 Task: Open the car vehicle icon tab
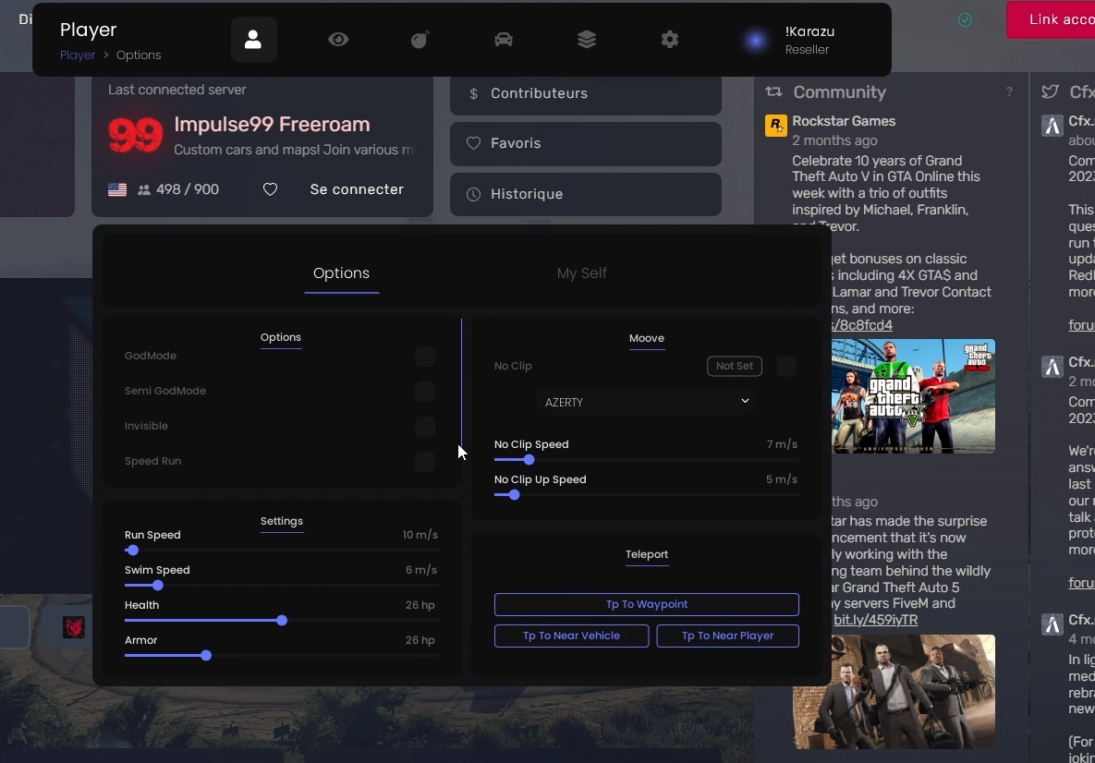[x=504, y=40]
